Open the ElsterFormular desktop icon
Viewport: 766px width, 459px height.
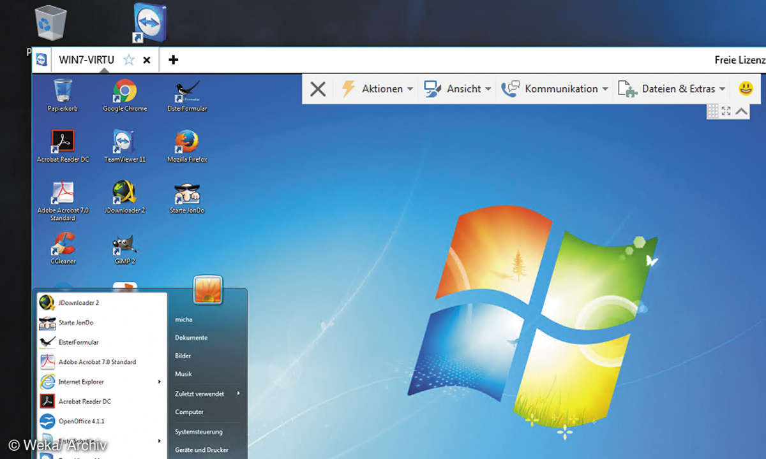point(187,92)
